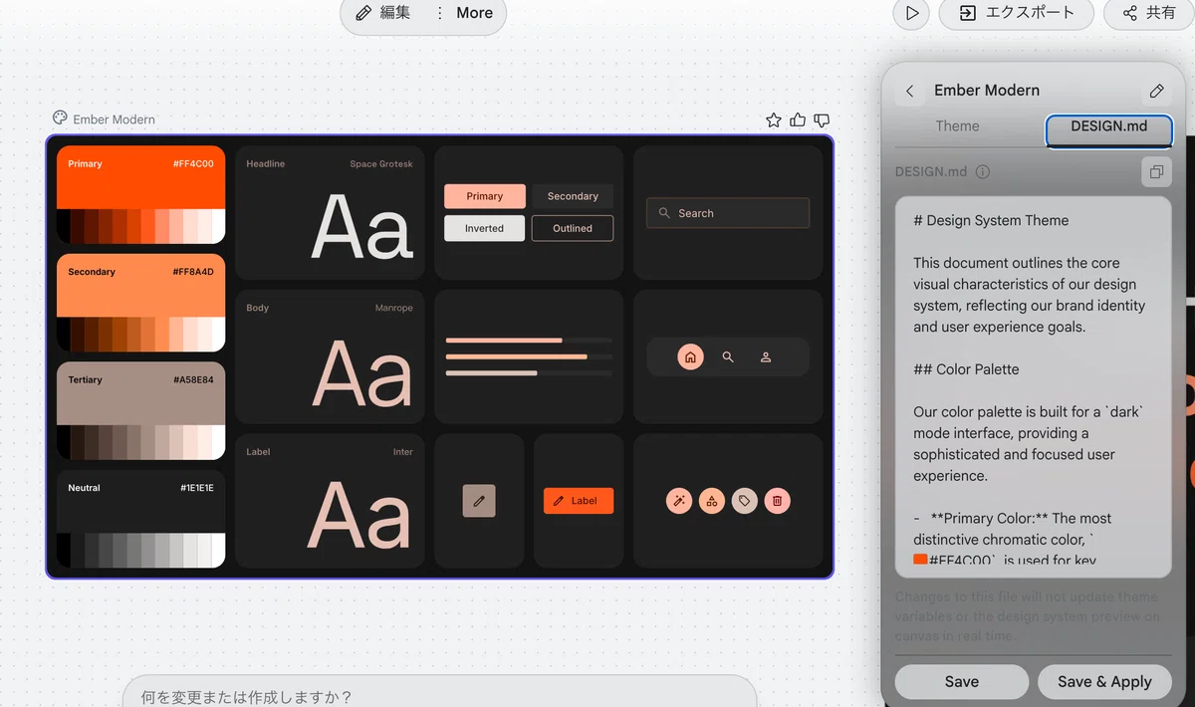Click the back arrow next to Ember Modern
The height and width of the screenshot is (707, 1195).
click(x=909, y=91)
